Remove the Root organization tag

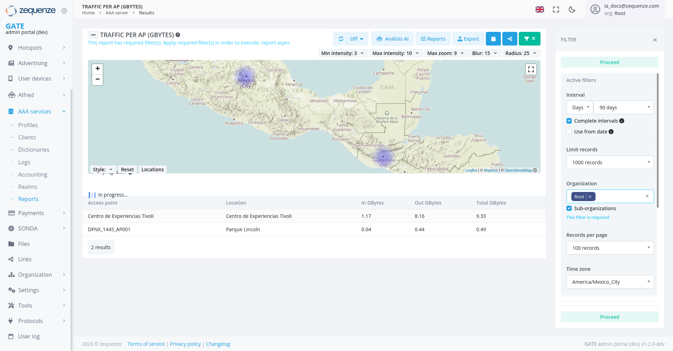[590, 197]
